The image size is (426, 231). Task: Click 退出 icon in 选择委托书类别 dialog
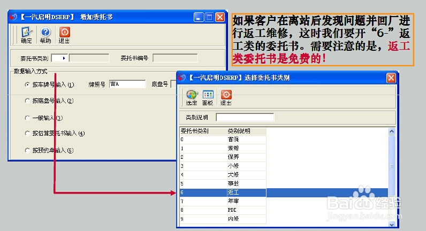(226, 98)
